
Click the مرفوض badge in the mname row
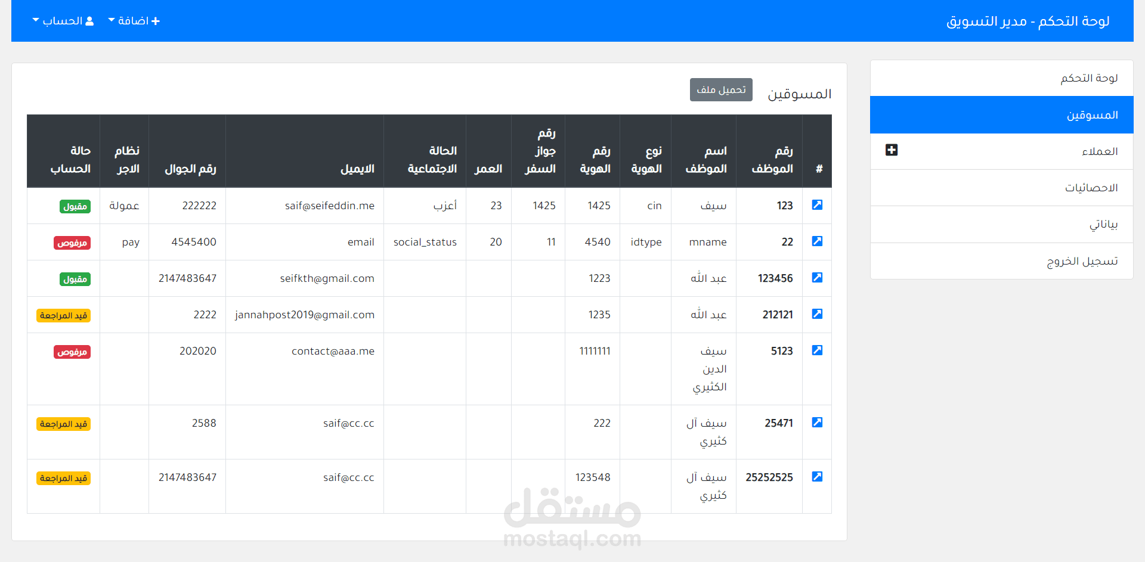click(x=72, y=243)
